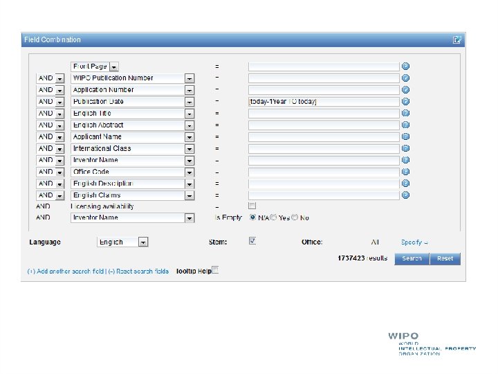Screen dimensions: 498x374
Task: Click Reset search fields link
Action: (x=138, y=271)
